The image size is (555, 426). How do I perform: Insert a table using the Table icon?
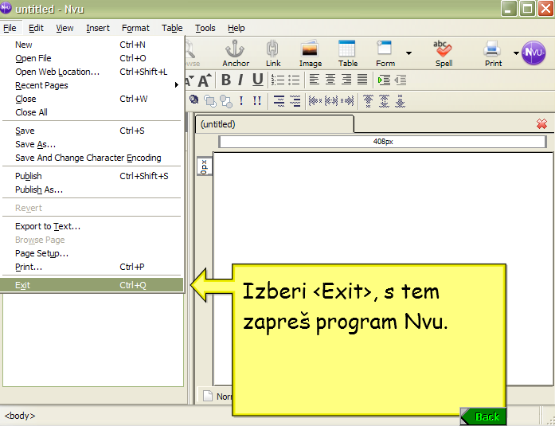(x=347, y=53)
